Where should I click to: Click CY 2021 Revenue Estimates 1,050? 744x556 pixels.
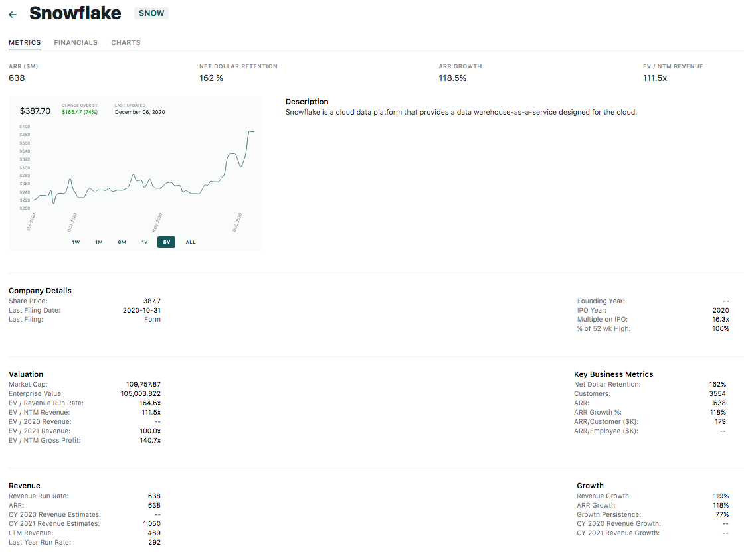(152, 523)
